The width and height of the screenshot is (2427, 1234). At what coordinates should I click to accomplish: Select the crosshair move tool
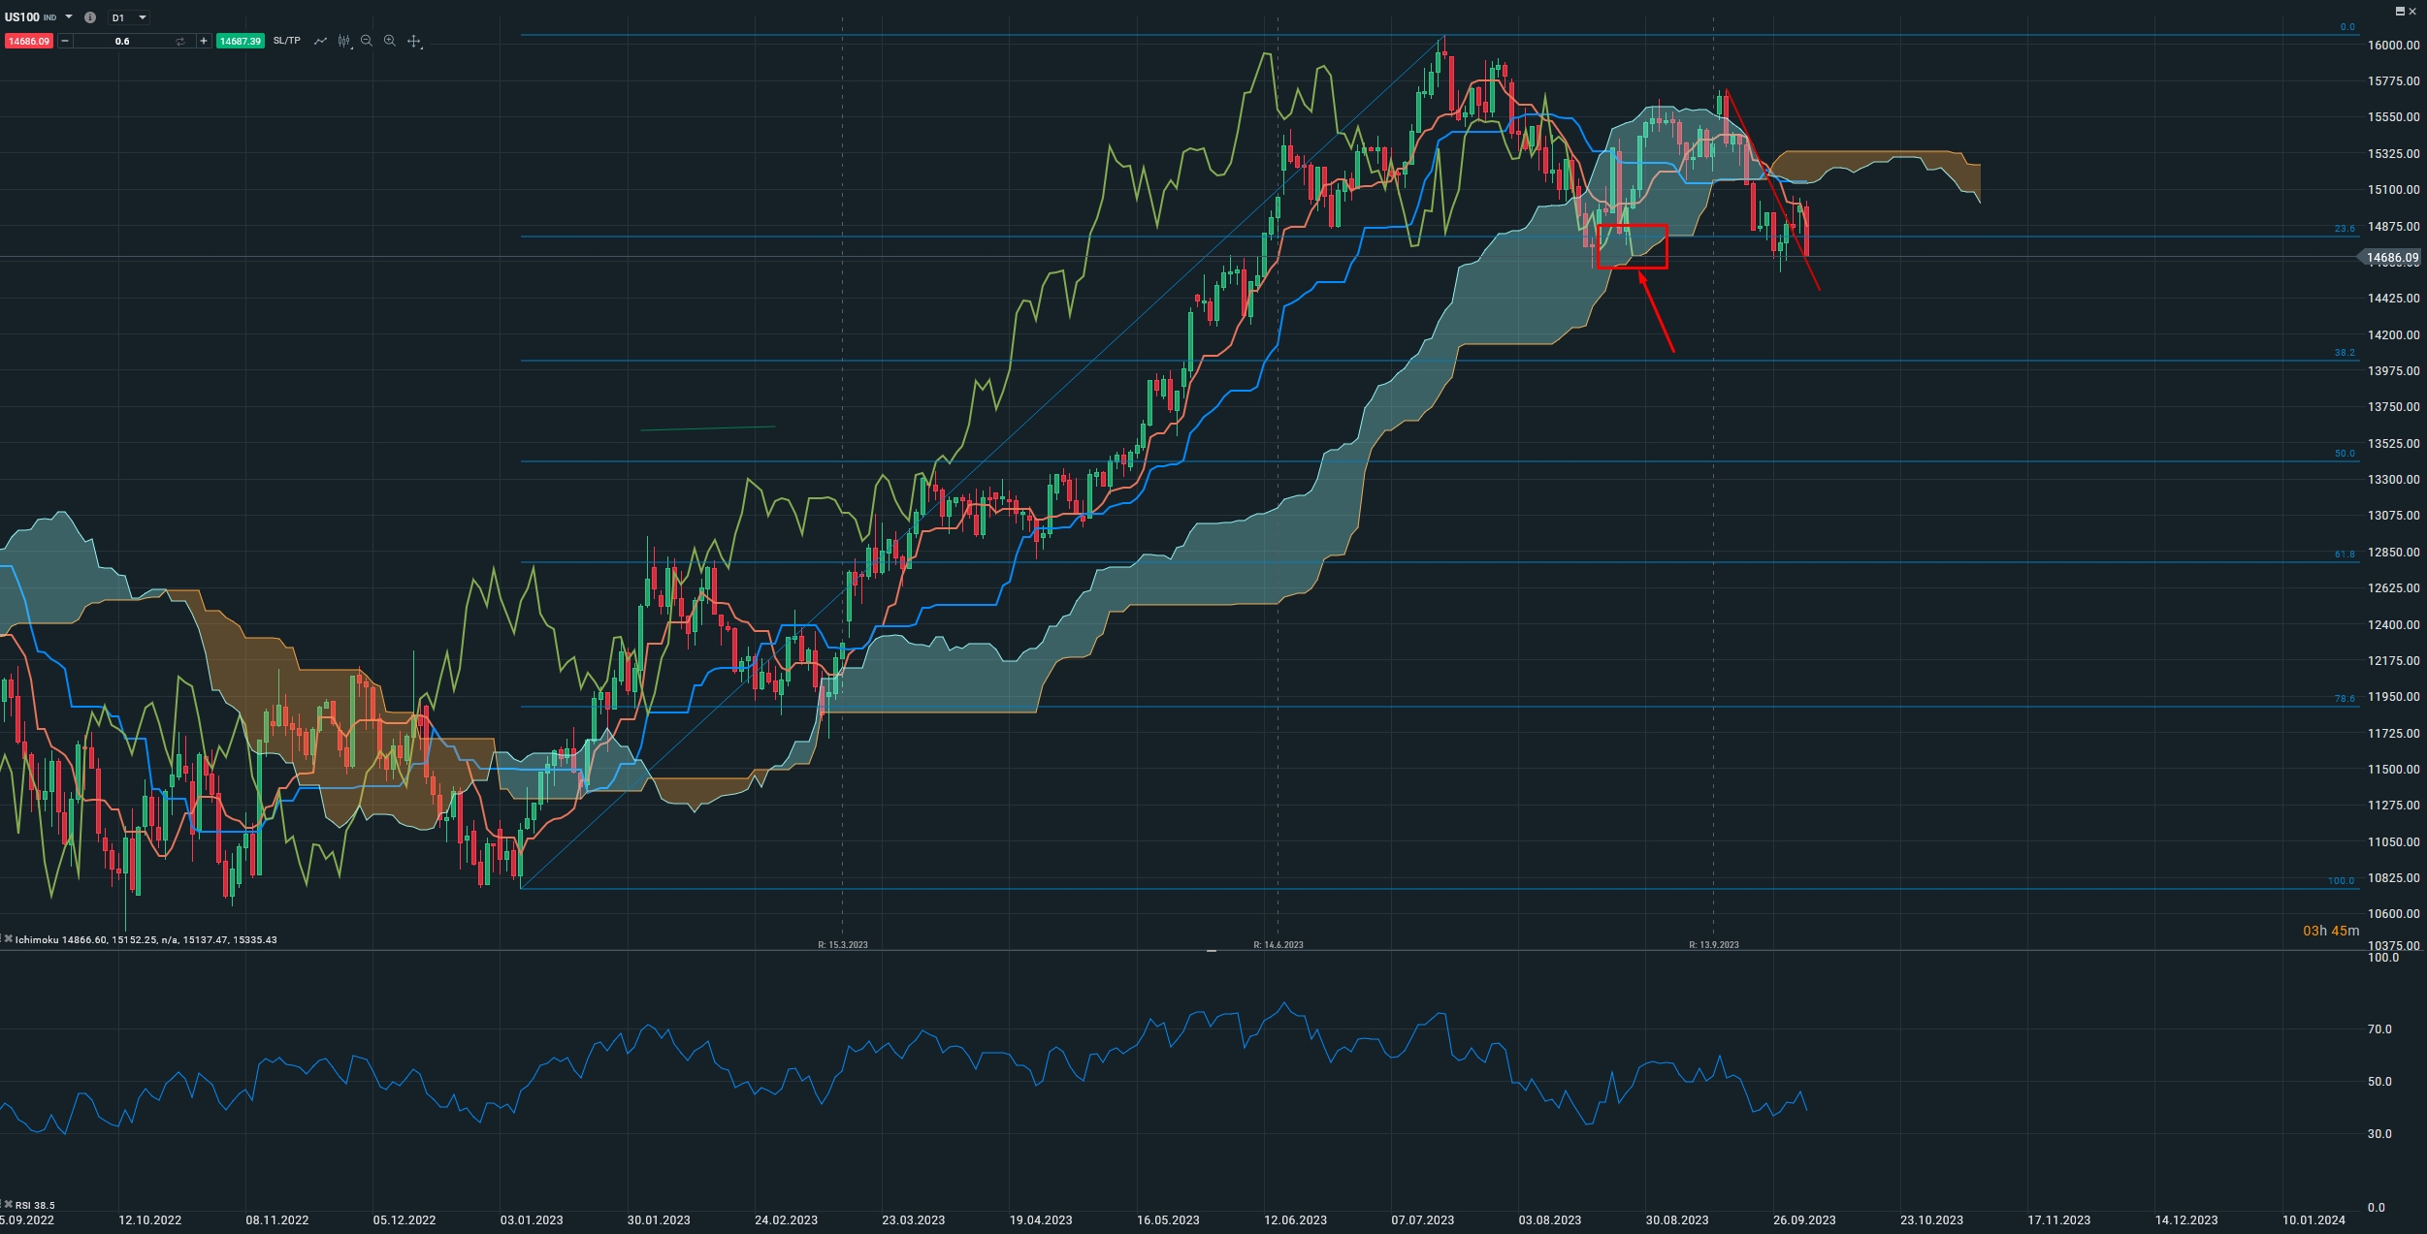(x=414, y=41)
